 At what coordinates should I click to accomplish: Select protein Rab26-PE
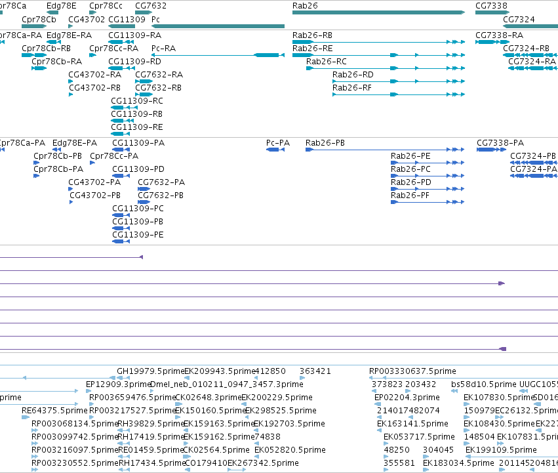tap(410, 156)
